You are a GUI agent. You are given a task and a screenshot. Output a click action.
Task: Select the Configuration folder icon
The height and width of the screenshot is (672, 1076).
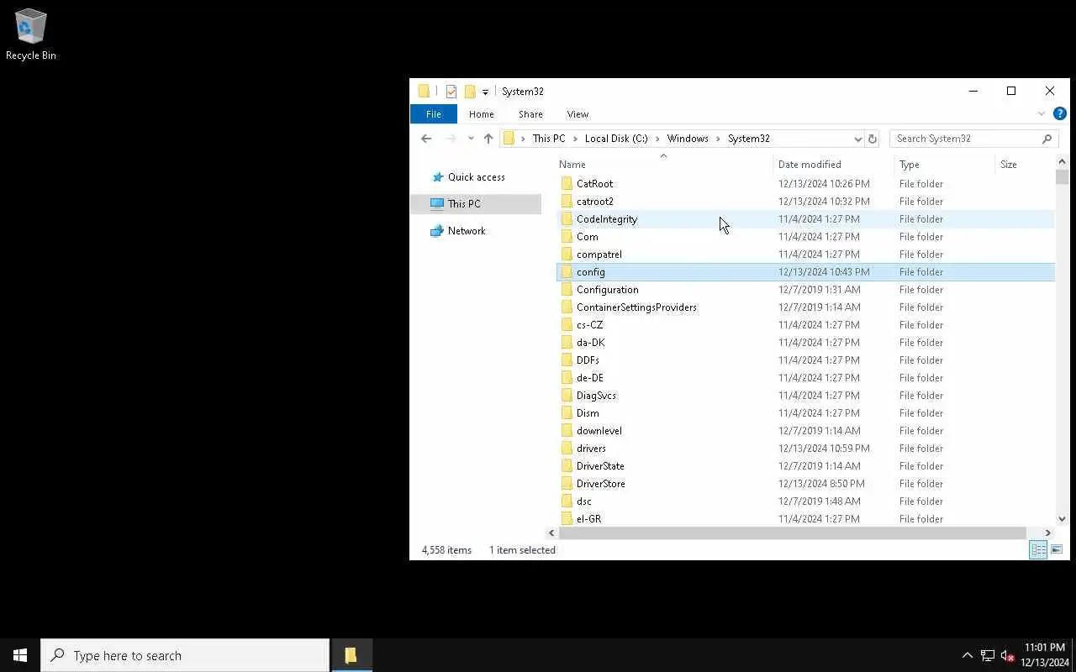tap(567, 290)
